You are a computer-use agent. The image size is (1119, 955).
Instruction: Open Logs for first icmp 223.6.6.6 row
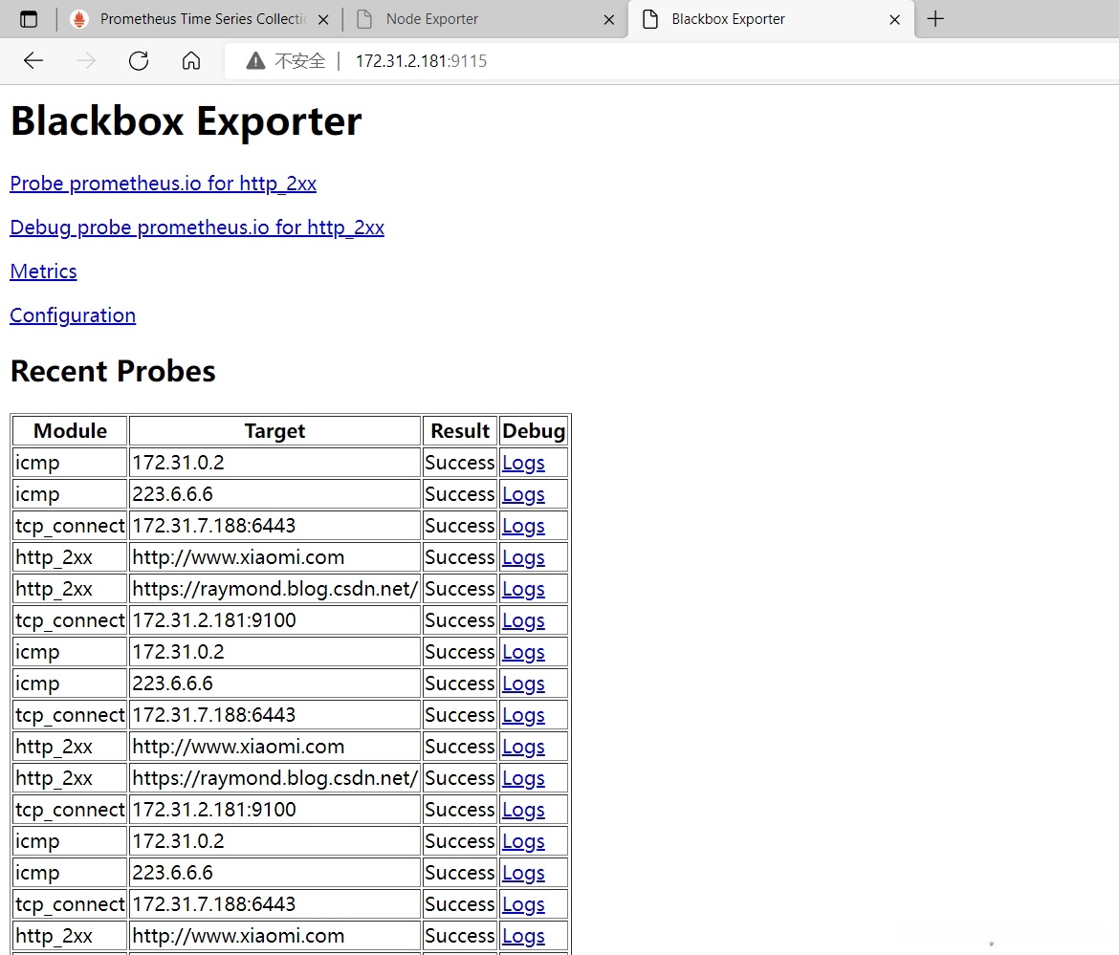coord(523,494)
